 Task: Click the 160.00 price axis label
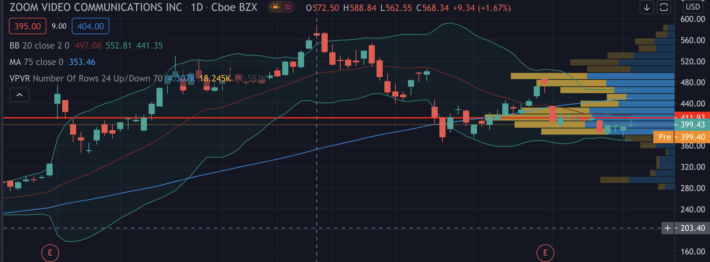point(693,252)
